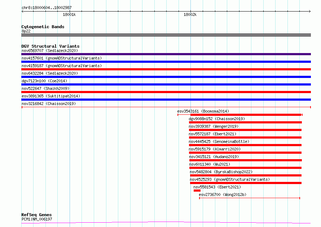Select the red nsv3415121 variant bar
This screenshot has width=321, height=227.
tap(246, 160)
